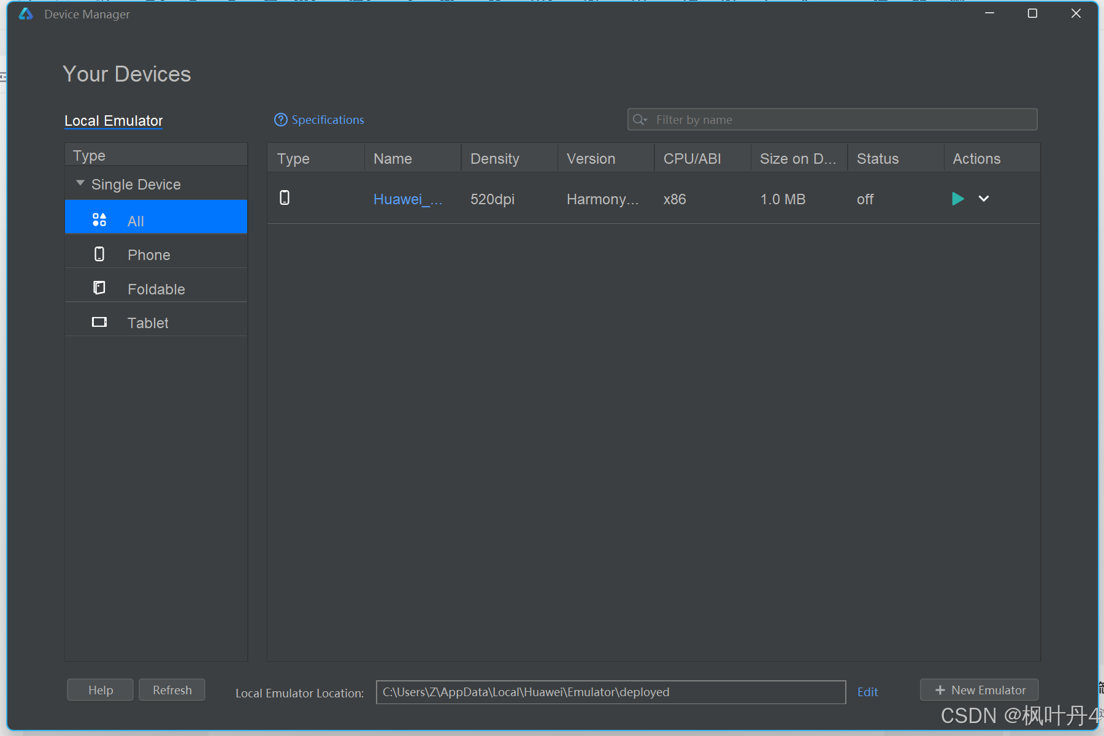Viewport: 1104px width, 736px height.
Task: Start the Huawei emulator with play icon
Action: click(x=957, y=199)
